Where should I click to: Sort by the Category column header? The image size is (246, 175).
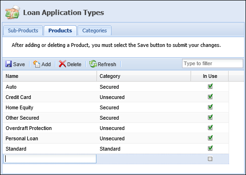144,76
